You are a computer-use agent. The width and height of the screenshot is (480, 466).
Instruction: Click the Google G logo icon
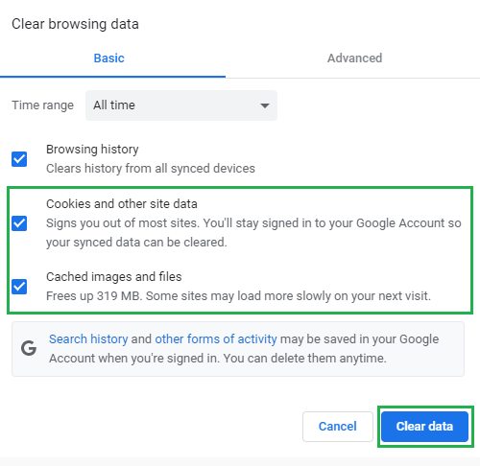click(29, 348)
